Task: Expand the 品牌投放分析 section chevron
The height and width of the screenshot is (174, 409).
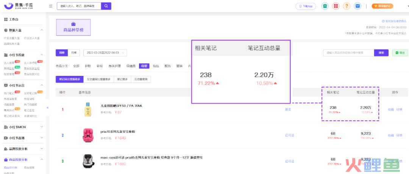Action: pyautogui.click(x=42, y=149)
